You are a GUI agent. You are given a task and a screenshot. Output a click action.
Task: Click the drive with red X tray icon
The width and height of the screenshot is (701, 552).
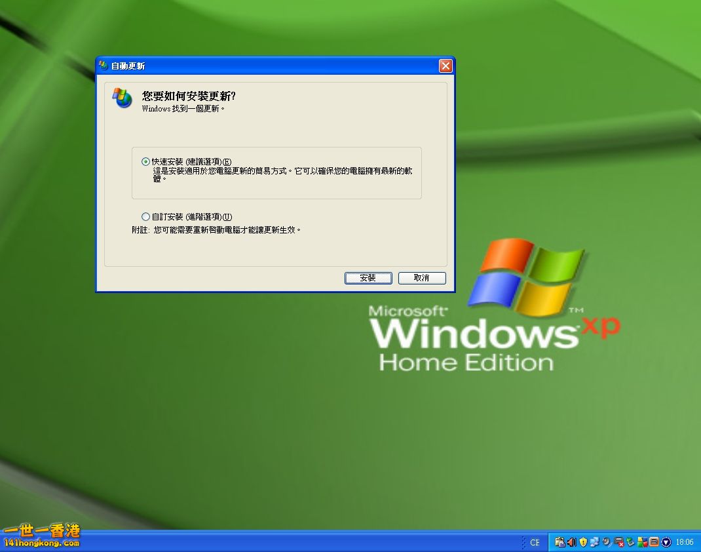coord(619,542)
